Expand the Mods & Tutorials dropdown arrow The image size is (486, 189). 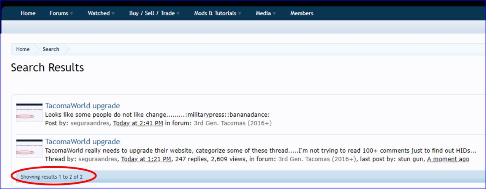click(x=239, y=14)
